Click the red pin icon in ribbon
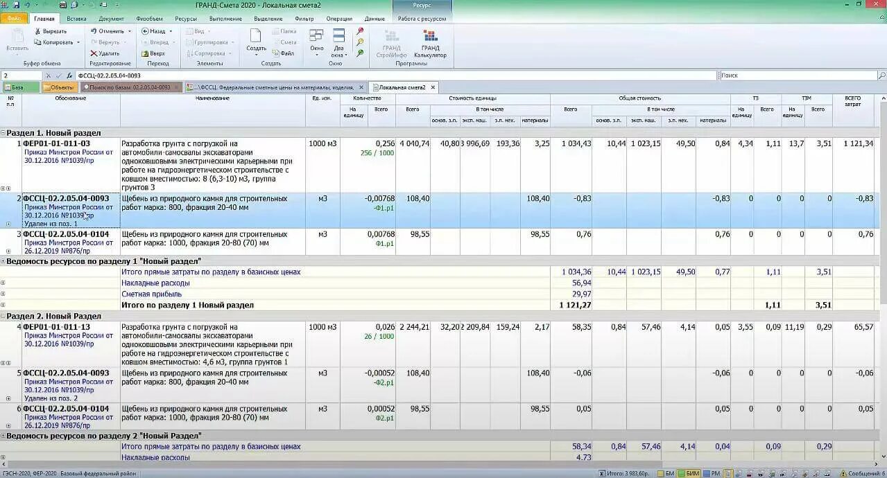Viewport: 887px width, 478px height. (x=360, y=31)
